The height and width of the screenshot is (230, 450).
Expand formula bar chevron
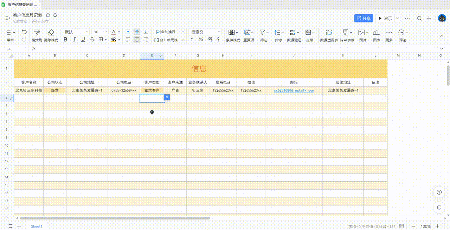(x=442, y=49)
